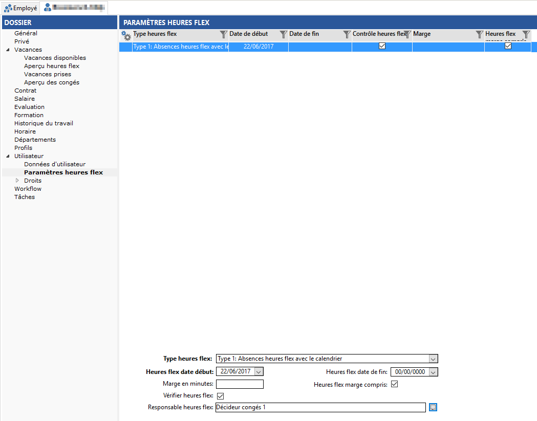Click filter icon on Contrôle heures flex column
The height and width of the screenshot is (421, 537).
pos(407,34)
